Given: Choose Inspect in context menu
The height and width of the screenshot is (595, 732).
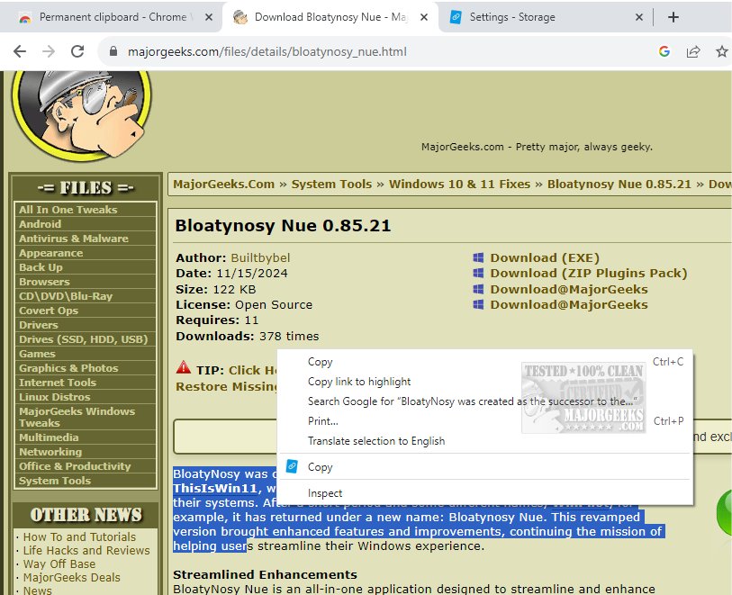Looking at the screenshot, I should [x=485, y=493].
